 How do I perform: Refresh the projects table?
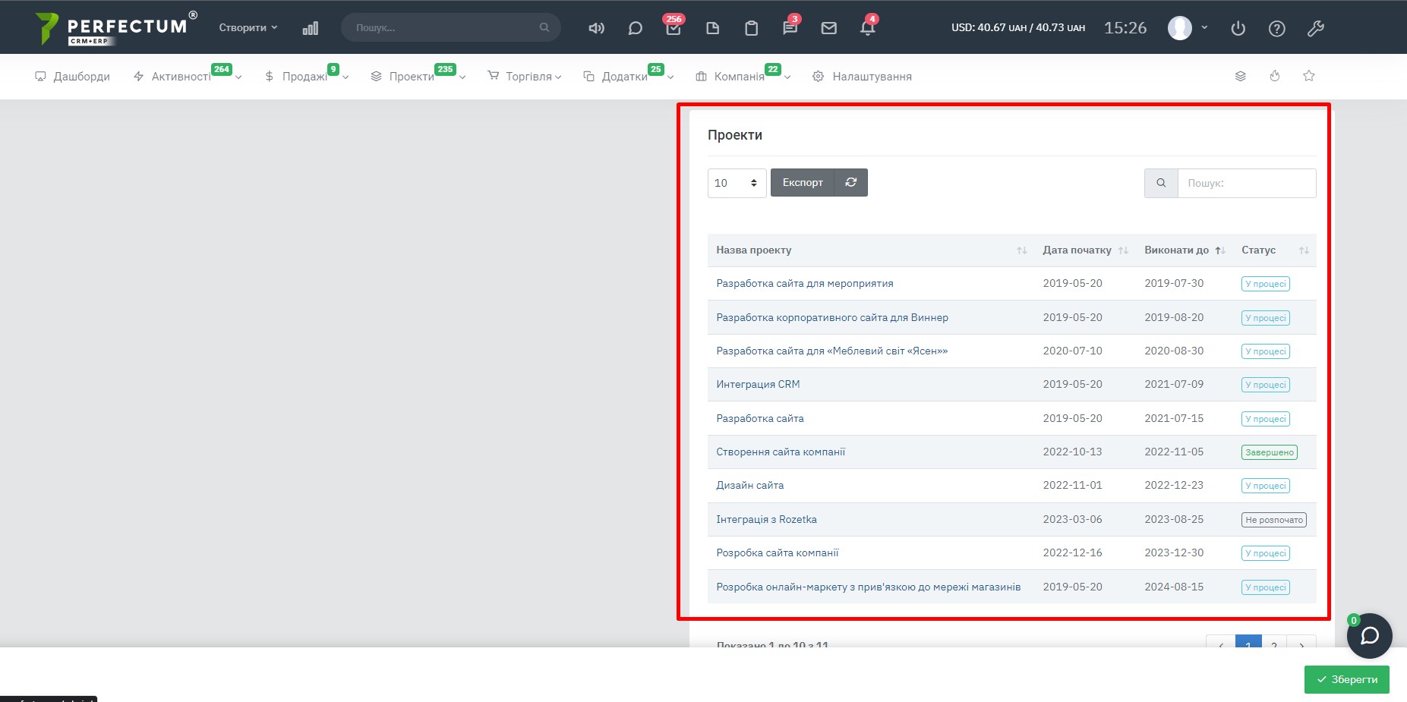coord(850,182)
